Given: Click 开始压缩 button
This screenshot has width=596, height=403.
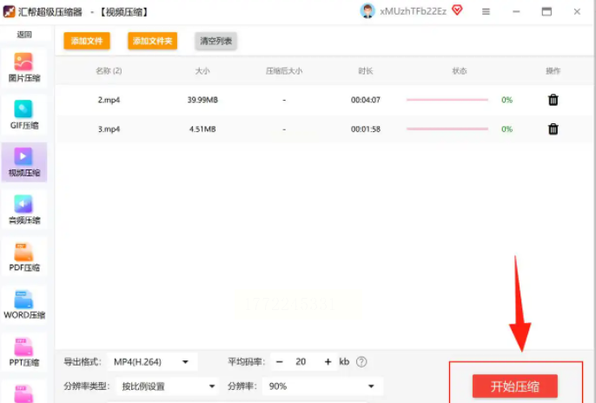Looking at the screenshot, I should pos(514,386).
